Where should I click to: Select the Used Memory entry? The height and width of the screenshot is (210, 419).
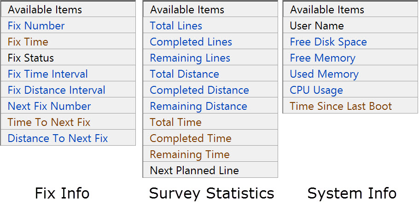[x=324, y=74]
